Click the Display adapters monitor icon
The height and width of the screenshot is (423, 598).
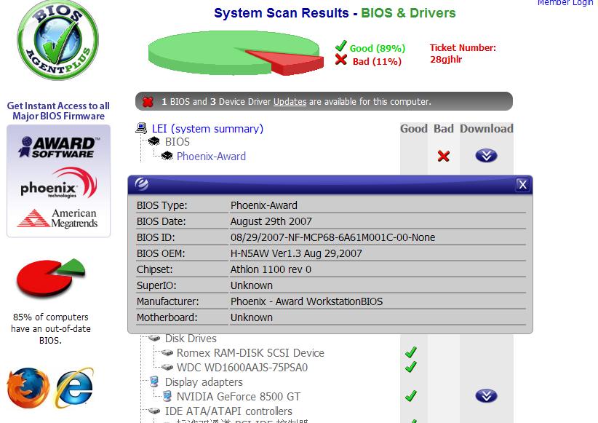154,382
